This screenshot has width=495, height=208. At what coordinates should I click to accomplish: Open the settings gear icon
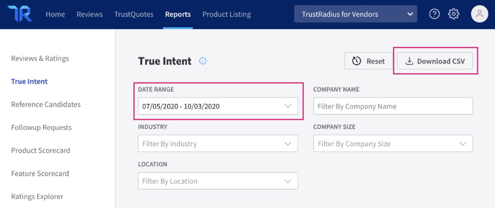point(454,14)
